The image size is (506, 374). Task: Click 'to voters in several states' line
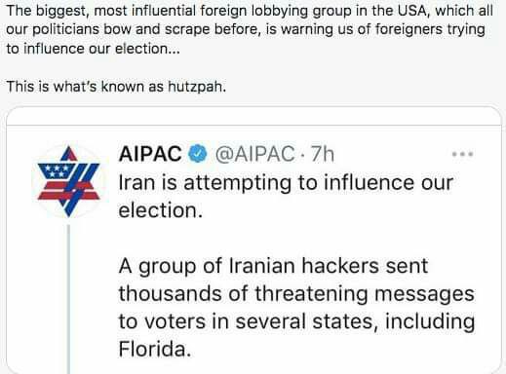(x=249, y=322)
